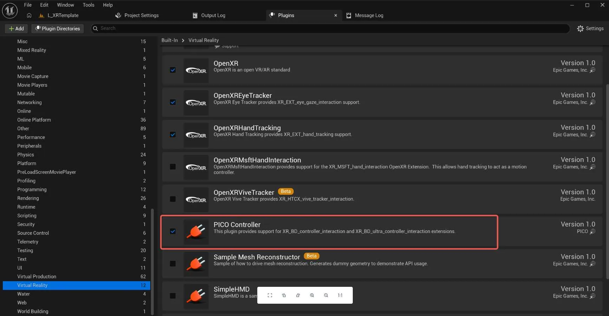Enable the OpenXRMsftHandInteraction plugin checkbox
Screen dimensions: 609x316
coord(173,167)
